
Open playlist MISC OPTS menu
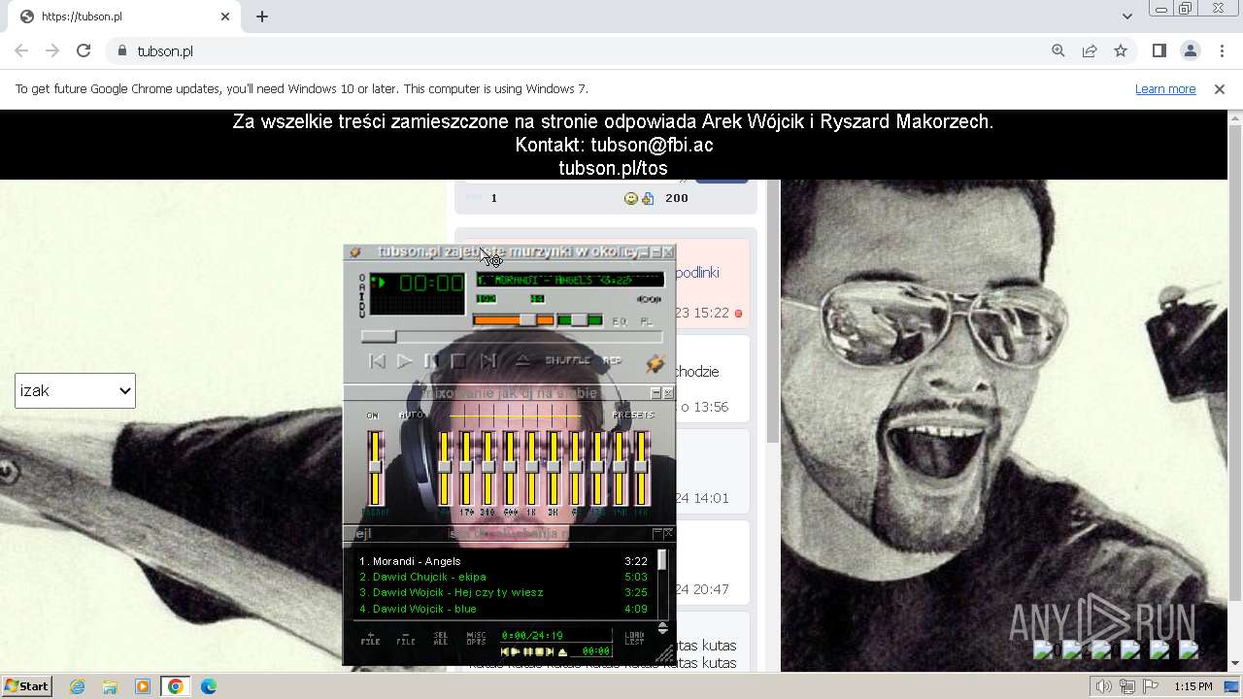(x=476, y=638)
